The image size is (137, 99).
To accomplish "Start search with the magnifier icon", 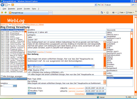I will coord(133,5).
